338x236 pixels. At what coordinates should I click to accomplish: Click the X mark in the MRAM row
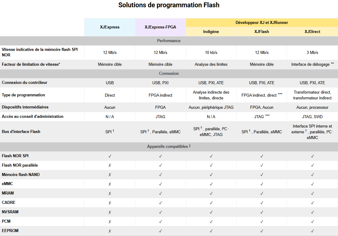(x=110, y=194)
